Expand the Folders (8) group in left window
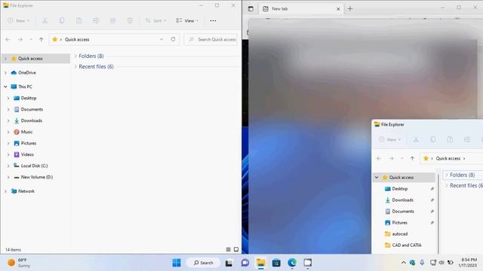 pyautogui.click(x=75, y=56)
